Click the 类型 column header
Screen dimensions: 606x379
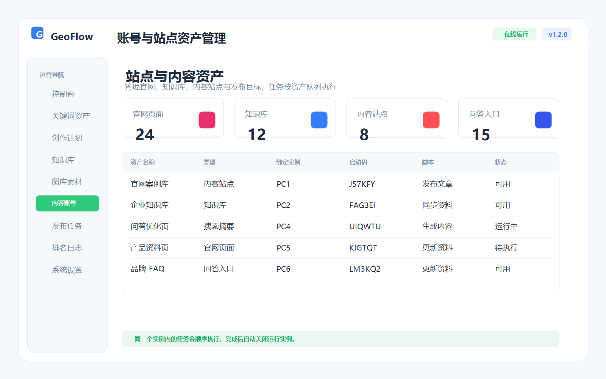tap(209, 162)
